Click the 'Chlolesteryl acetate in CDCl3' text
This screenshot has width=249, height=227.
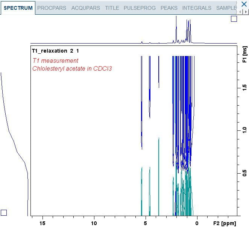72,68
